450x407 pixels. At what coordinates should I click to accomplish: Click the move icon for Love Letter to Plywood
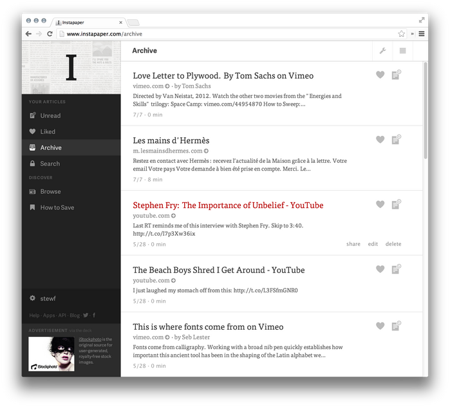pos(397,75)
